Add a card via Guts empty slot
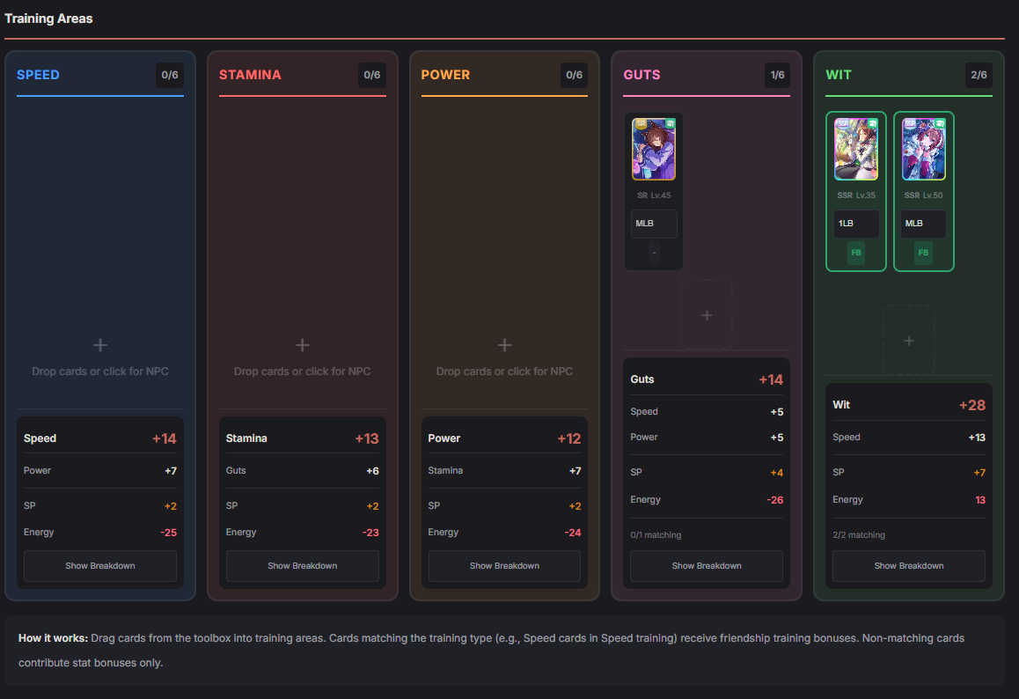Screen dimensions: 1019x699 click(x=707, y=315)
